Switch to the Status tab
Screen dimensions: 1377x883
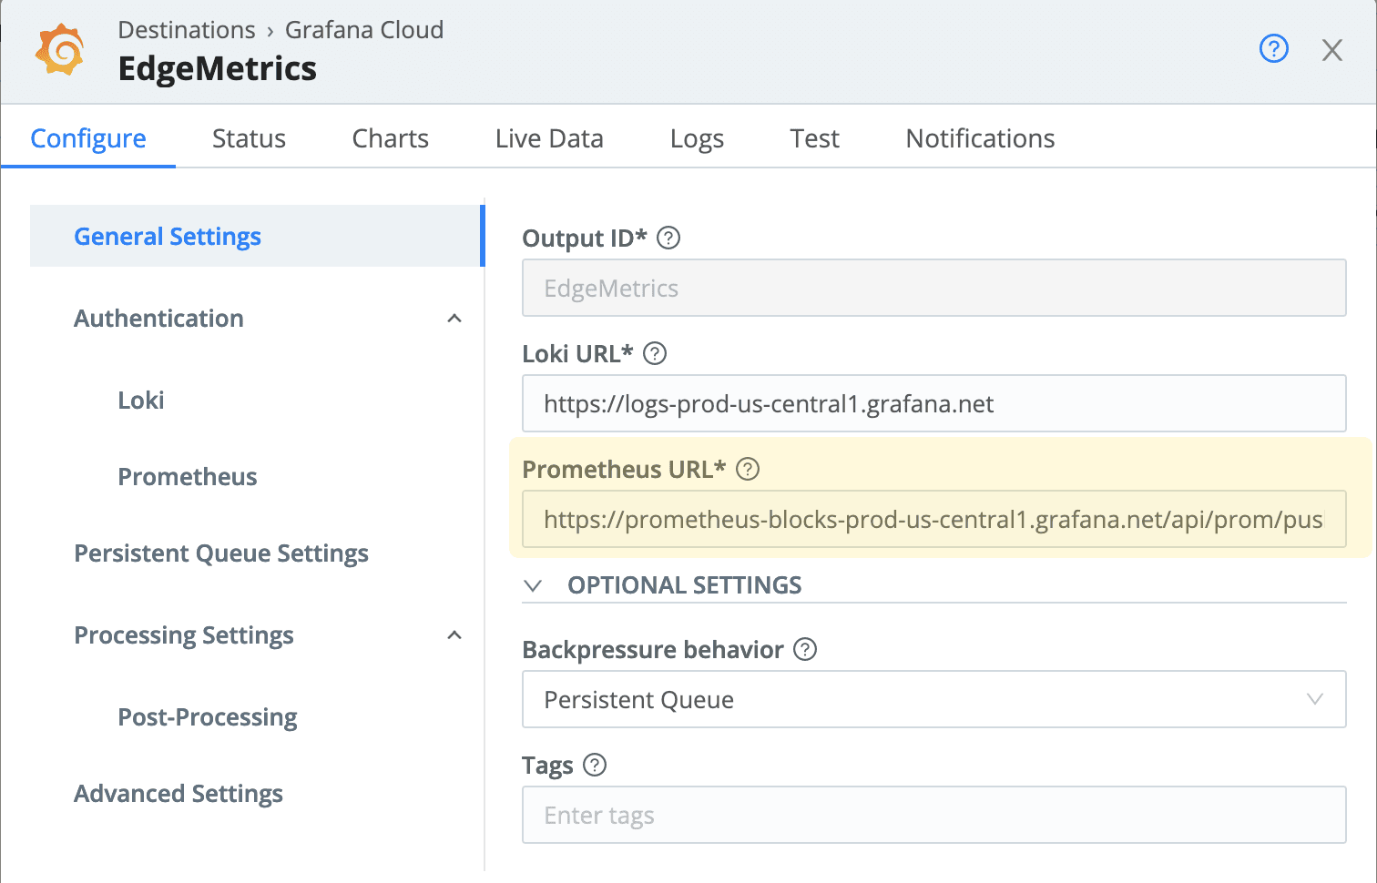click(x=249, y=138)
